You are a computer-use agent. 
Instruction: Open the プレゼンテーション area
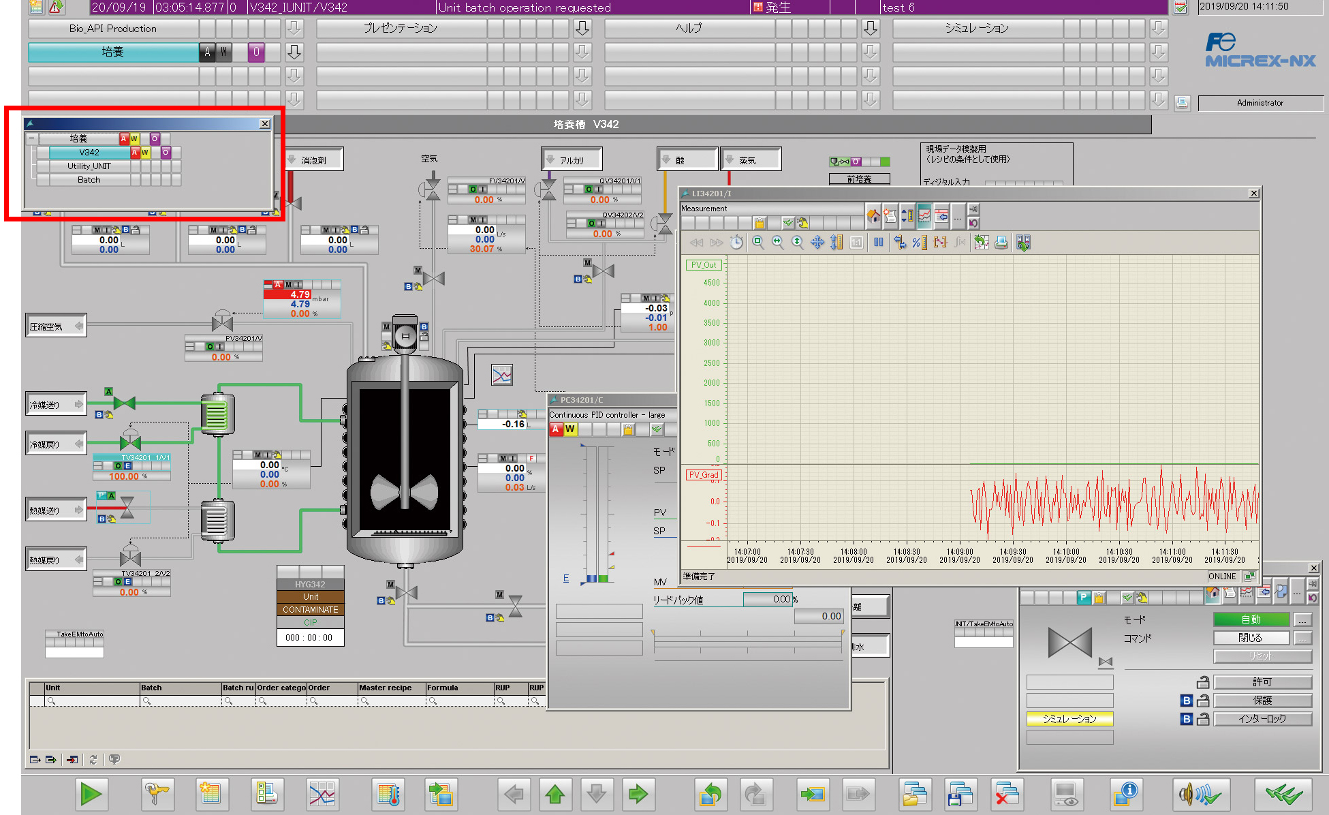click(x=401, y=29)
